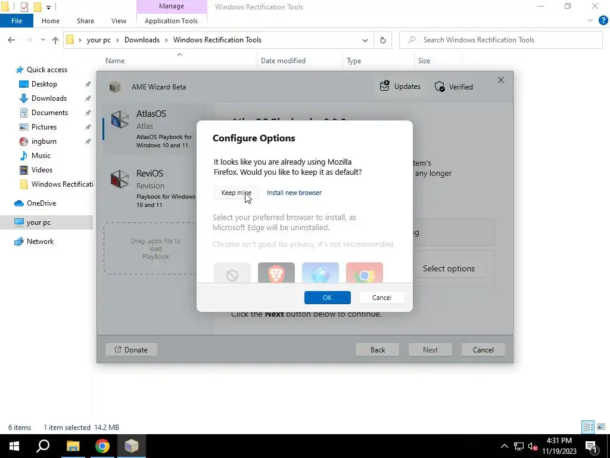
Task: Launch Chrome from the taskbar
Action: pos(102,446)
